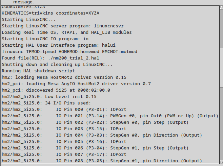Click scrollbar trough below the thumb
The height and width of the screenshot is (166, 223).
tap(221, 123)
